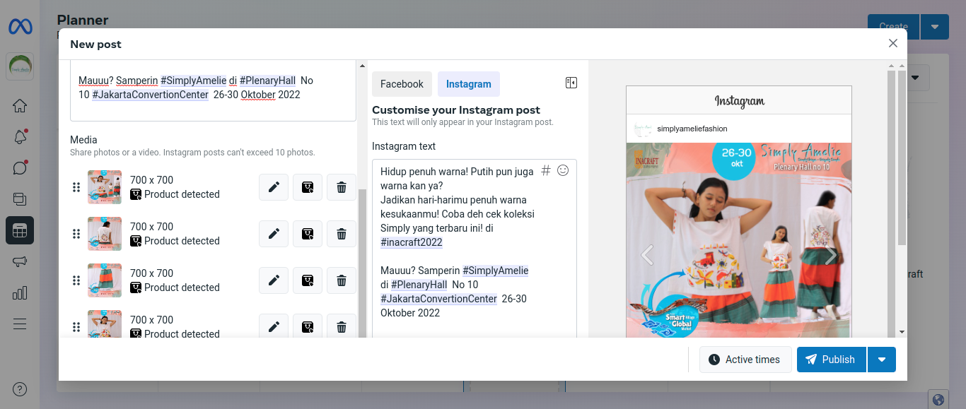Close the New post dialog

coord(893,44)
